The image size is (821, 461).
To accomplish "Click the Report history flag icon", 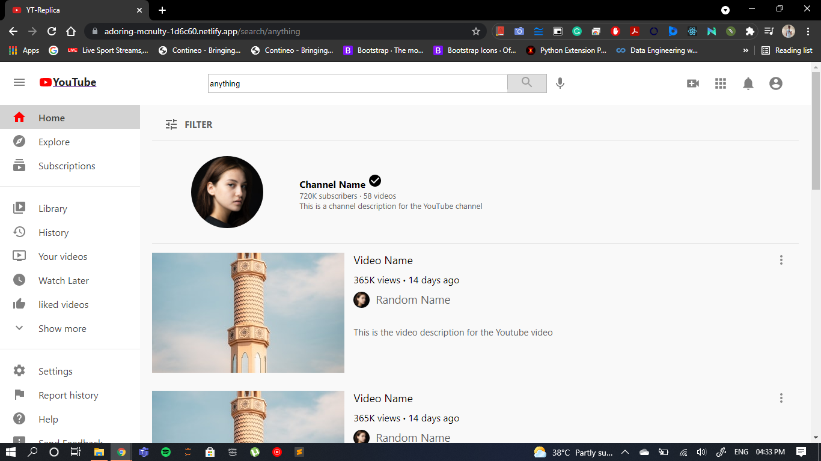I will 19,394.
